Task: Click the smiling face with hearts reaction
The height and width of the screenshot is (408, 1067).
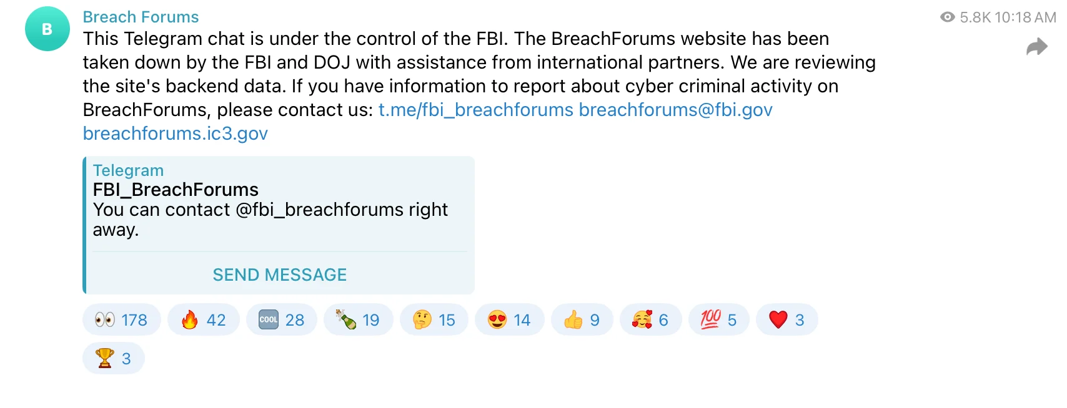Action: point(650,320)
